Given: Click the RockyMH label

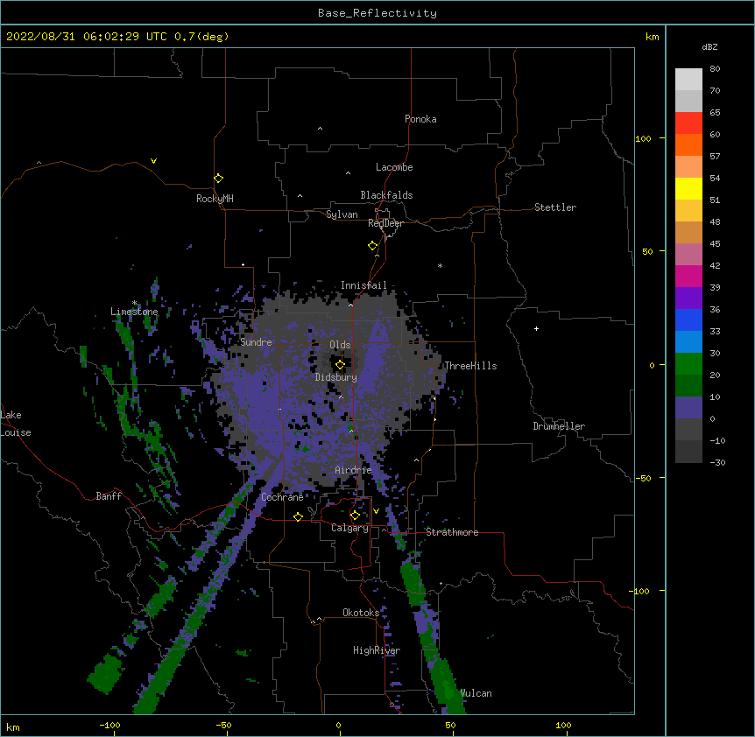Looking at the screenshot, I should pos(215,199).
